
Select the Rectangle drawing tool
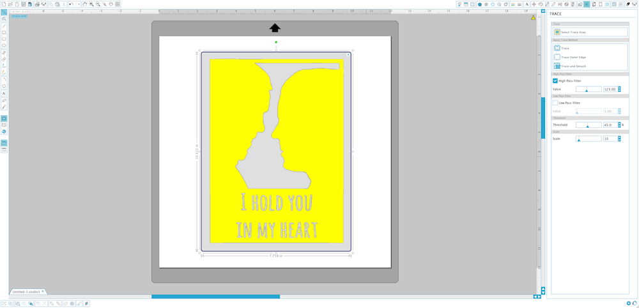coord(4,32)
